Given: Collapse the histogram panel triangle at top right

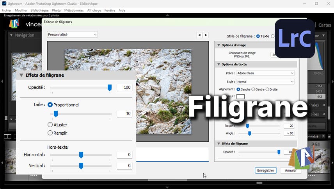Looking at the screenshot, I should (323, 36).
